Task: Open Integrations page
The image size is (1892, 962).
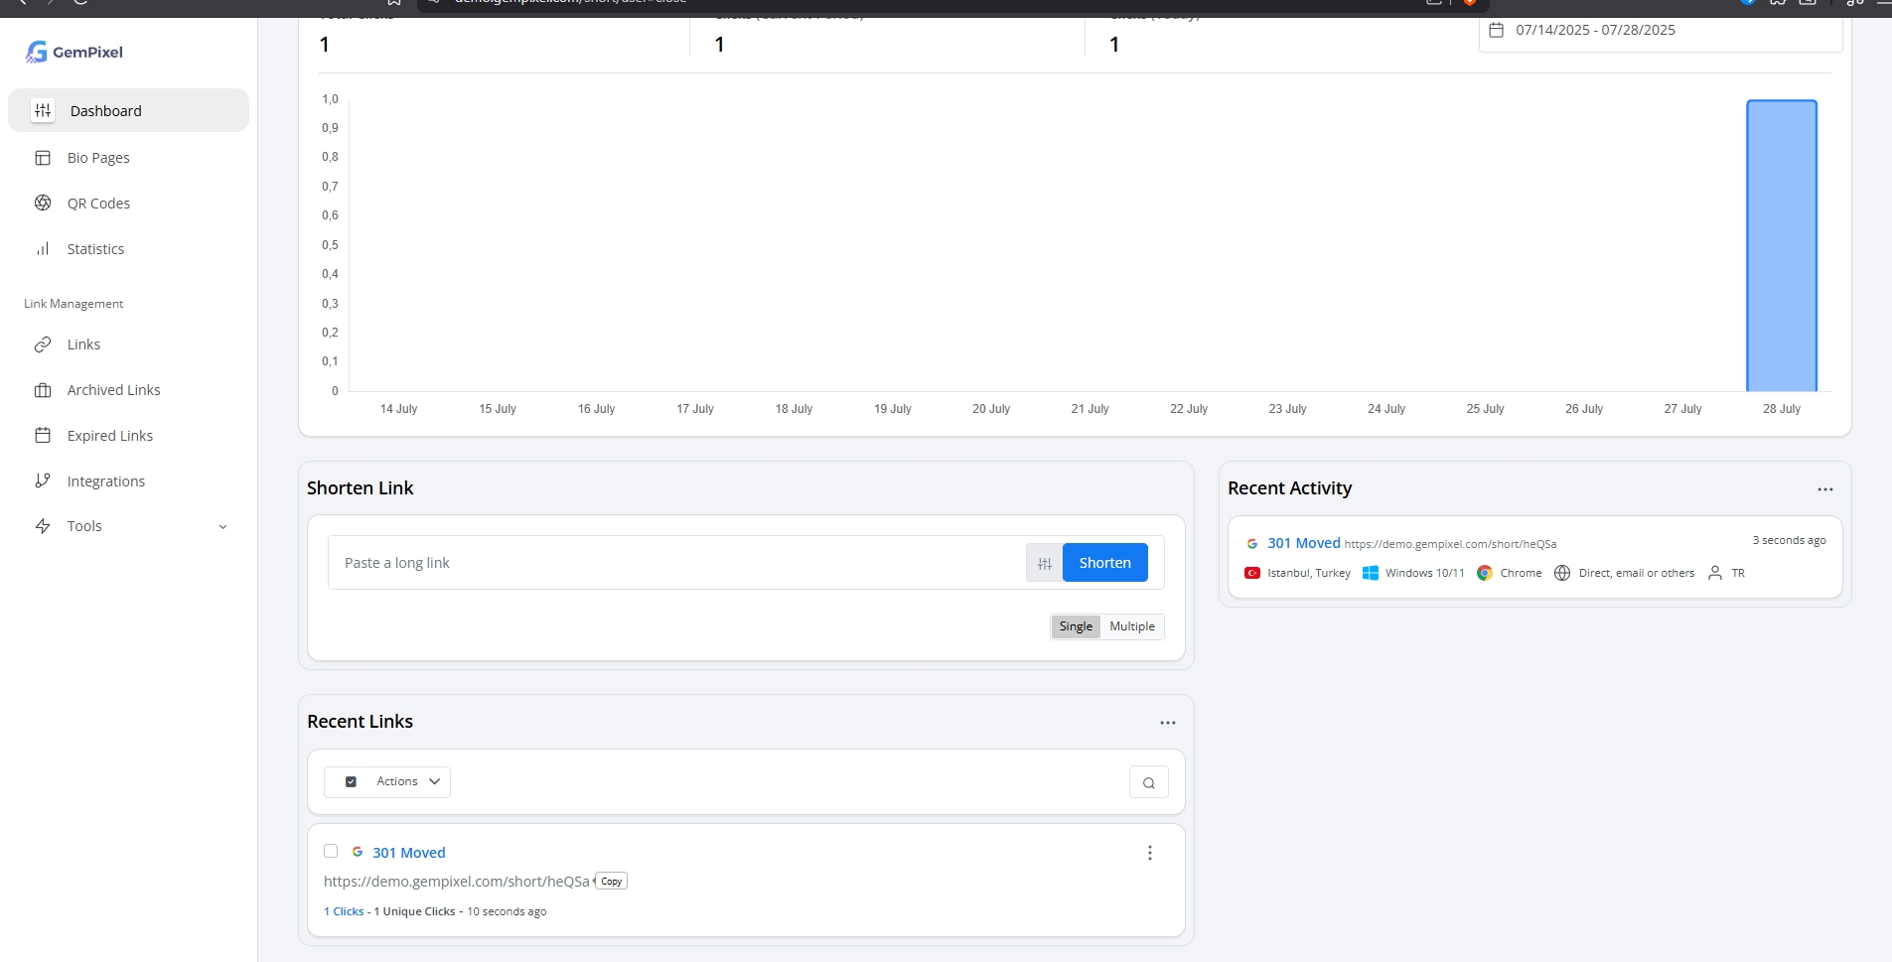Action: (106, 481)
